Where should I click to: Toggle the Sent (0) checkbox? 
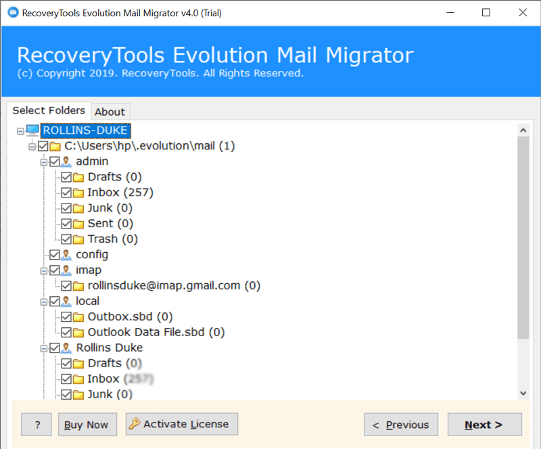(x=66, y=224)
